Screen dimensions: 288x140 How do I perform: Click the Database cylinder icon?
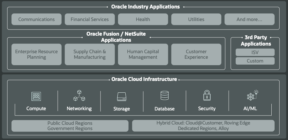[164, 96]
